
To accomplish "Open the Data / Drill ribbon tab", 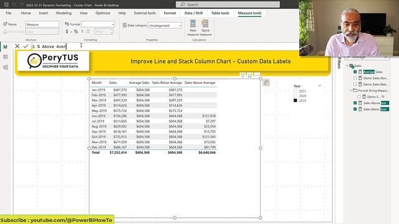I will pos(193,13).
